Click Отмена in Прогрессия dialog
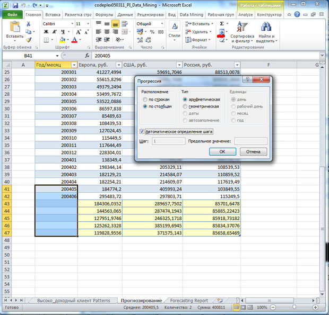Viewport: 329px width, 315px height. (253, 151)
